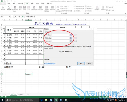Screen dimensions: 127x102
Task: Focus the Find_text input field
Action: tap(61, 35)
